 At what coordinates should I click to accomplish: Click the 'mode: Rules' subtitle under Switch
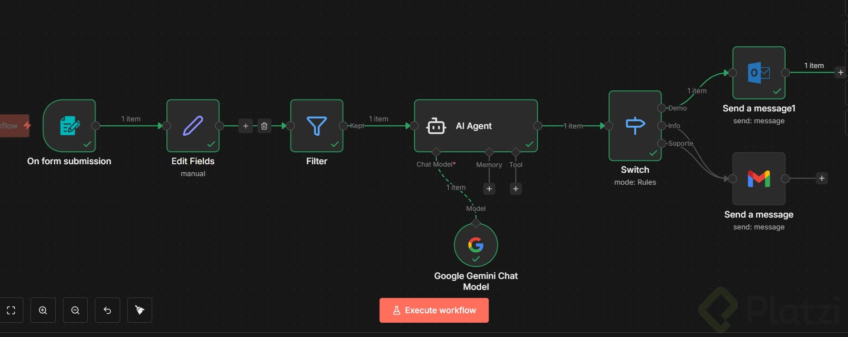pos(635,182)
